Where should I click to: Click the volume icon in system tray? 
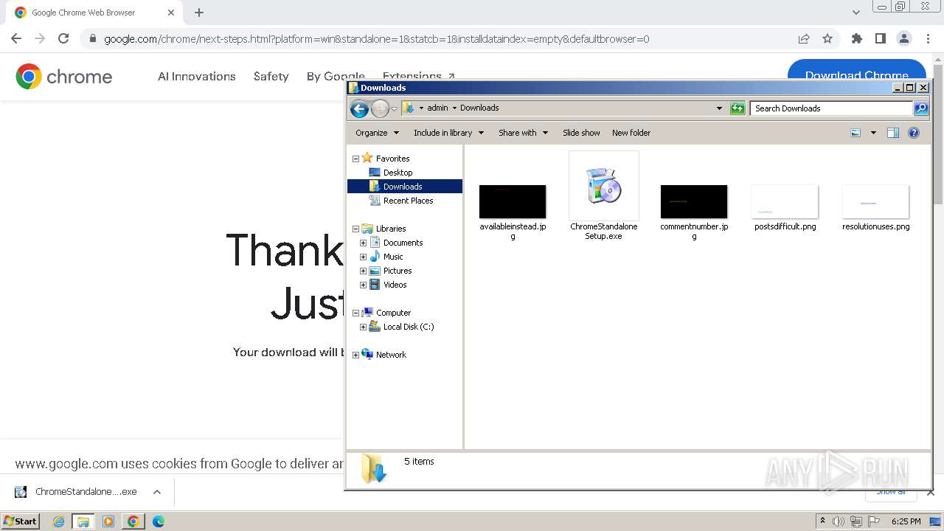839,521
